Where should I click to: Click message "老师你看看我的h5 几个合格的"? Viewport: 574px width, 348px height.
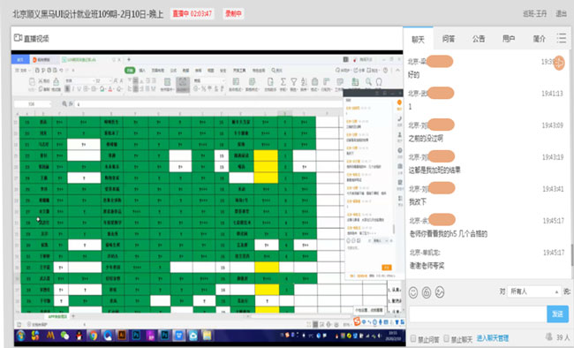click(x=449, y=234)
